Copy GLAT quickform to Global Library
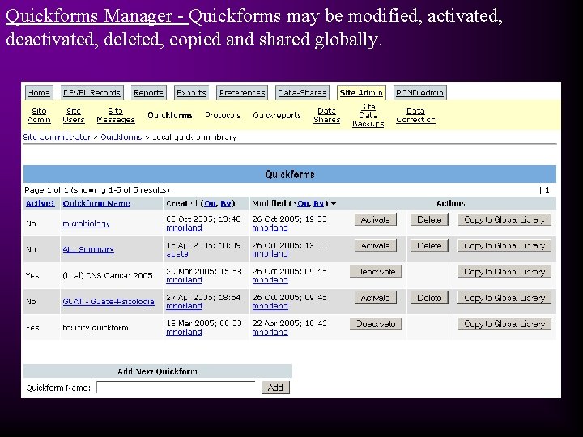583x437 pixels. (x=504, y=298)
